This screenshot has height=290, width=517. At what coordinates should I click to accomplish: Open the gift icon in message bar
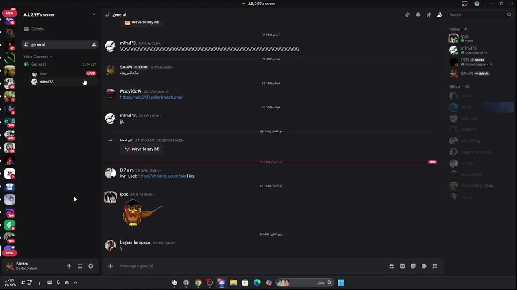coord(392,266)
